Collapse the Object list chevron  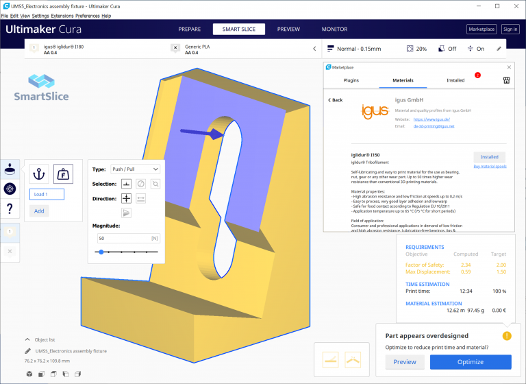(x=27, y=339)
